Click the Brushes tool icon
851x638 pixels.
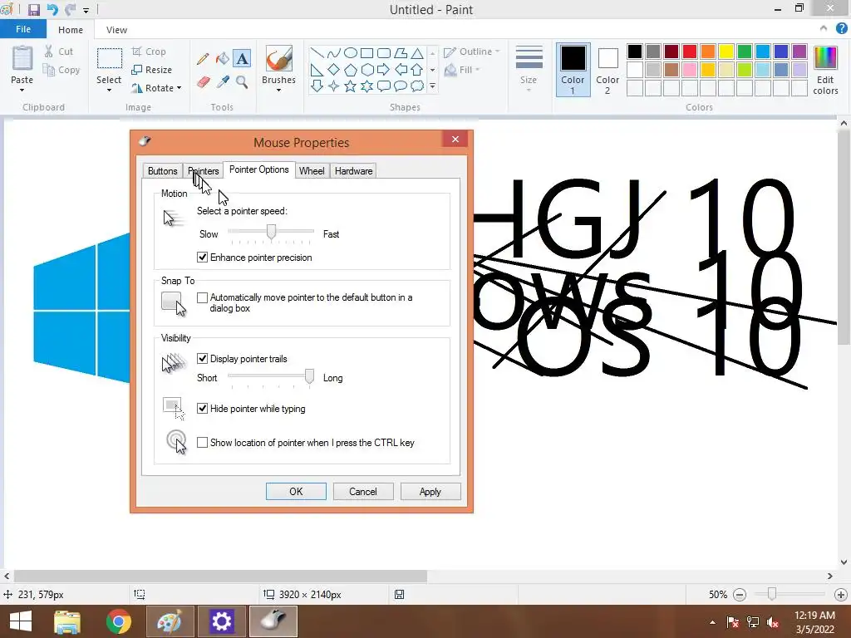[x=279, y=58]
